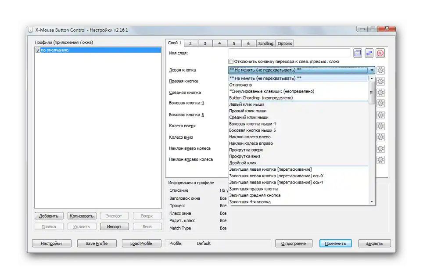
Task: Click the Копировать button
Action: click(x=82, y=216)
